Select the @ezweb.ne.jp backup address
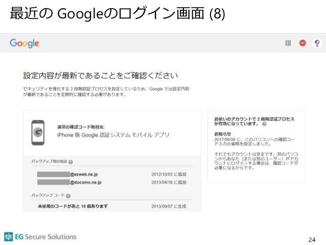The height and width of the screenshot is (245, 326). (x=67, y=174)
